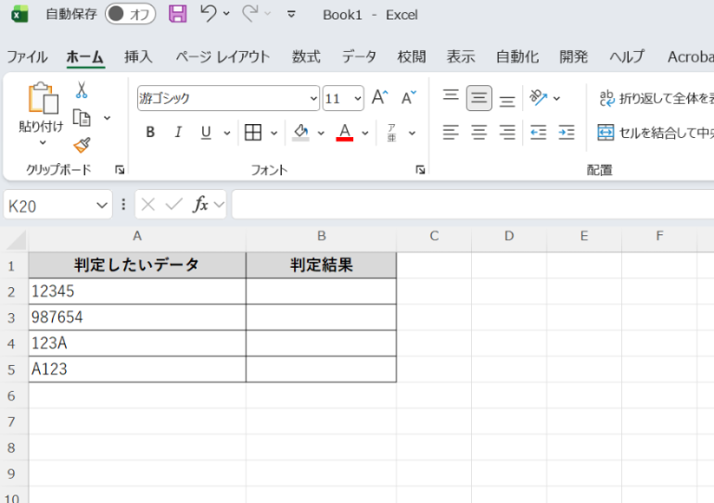This screenshot has width=714, height=503.
Task: Open the font name dropdown 游ゴシック
Action: 313,98
